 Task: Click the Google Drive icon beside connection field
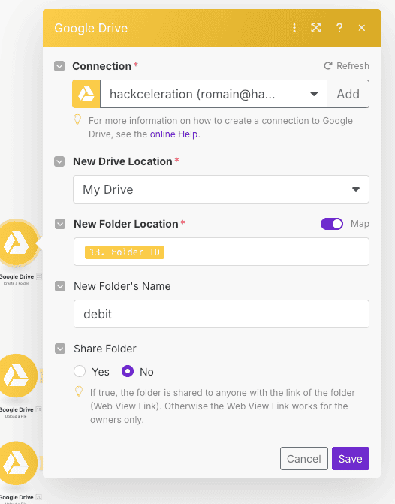86,94
